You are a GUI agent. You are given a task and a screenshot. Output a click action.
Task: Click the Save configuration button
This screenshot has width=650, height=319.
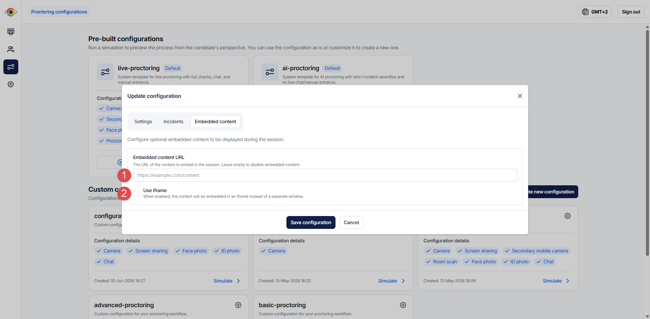click(311, 222)
